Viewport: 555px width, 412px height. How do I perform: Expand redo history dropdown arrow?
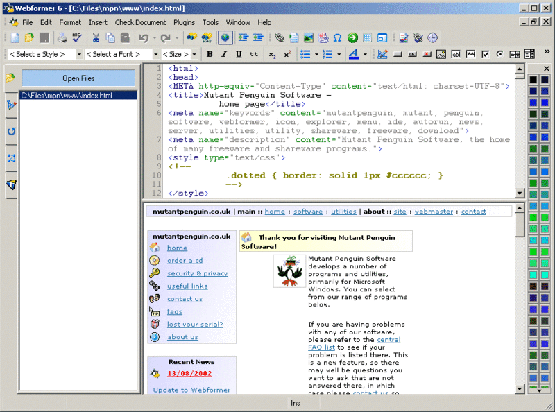pyautogui.click(x=177, y=37)
